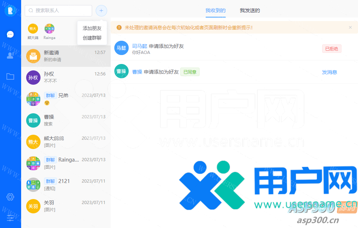Open the 关羽 conversation

coord(66,206)
